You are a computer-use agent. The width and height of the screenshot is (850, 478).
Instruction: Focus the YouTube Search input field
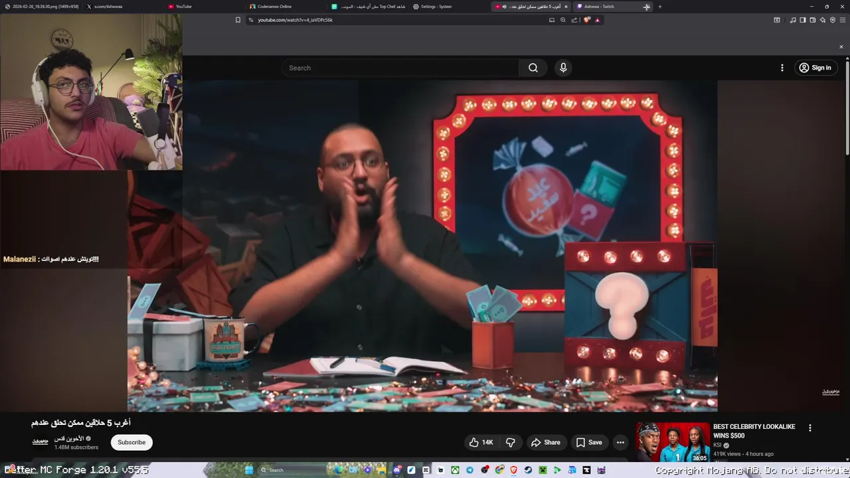click(x=400, y=68)
